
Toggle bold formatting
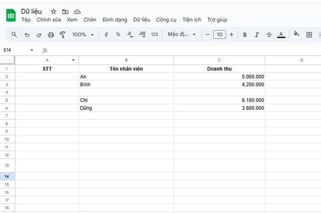[245, 34]
